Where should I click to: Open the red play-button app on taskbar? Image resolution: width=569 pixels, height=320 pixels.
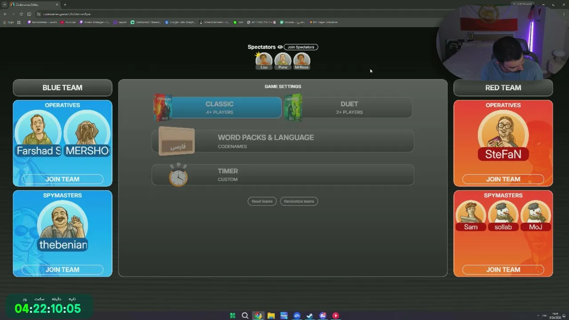pos(336,316)
